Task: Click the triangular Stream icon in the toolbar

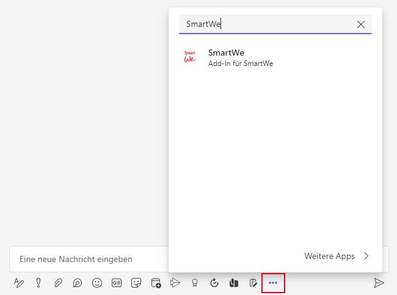Action: (175, 283)
